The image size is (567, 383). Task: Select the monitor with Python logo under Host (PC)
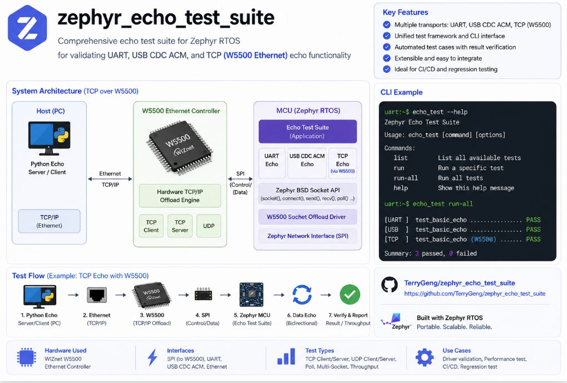point(49,138)
